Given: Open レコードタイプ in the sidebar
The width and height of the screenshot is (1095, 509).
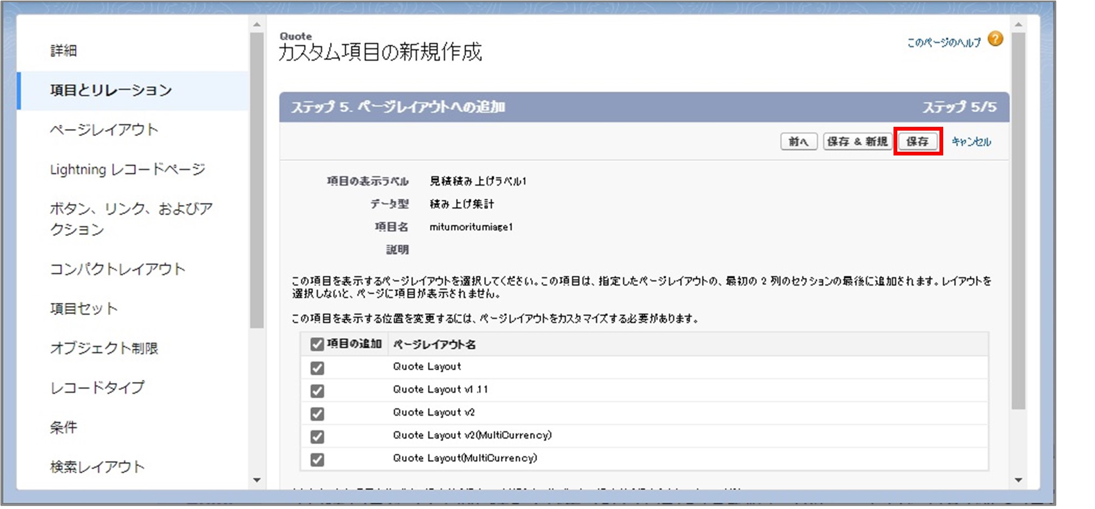Looking at the screenshot, I should [x=97, y=388].
